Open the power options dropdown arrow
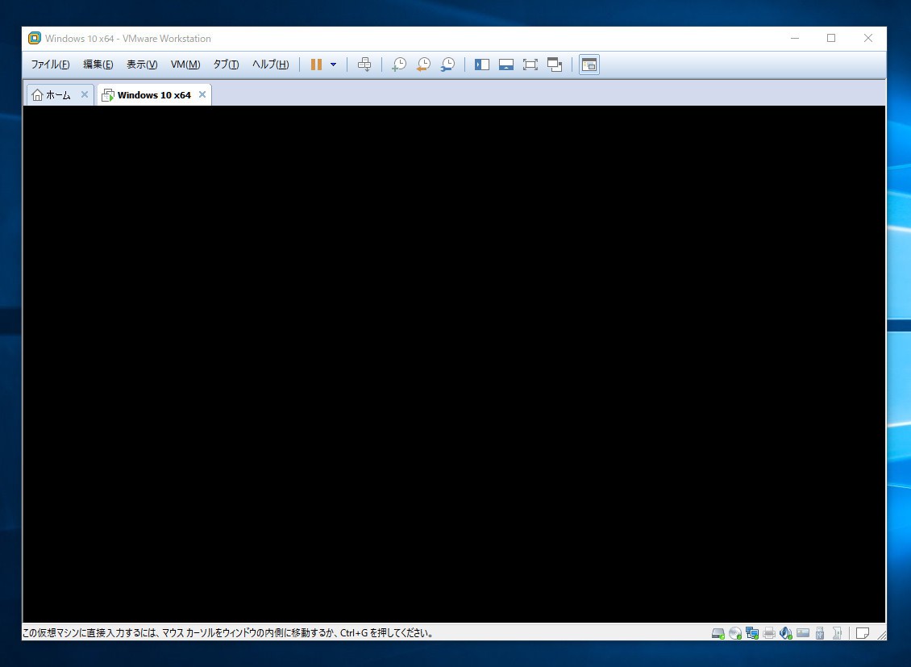This screenshot has height=667, width=911. pos(334,65)
